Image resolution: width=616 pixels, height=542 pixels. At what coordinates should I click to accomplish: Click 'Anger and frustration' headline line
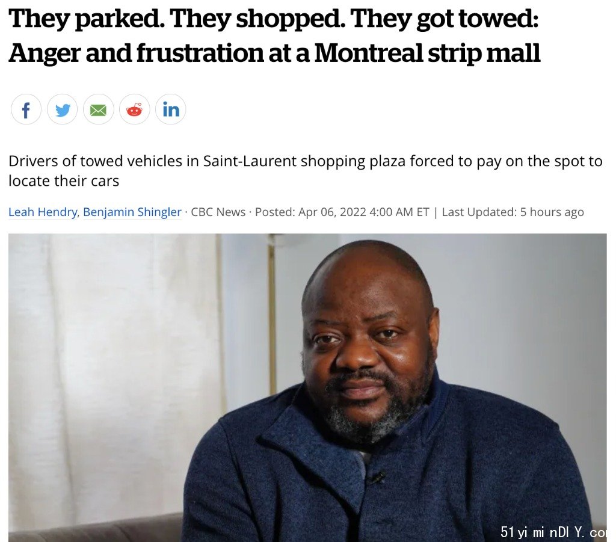tap(274, 53)
